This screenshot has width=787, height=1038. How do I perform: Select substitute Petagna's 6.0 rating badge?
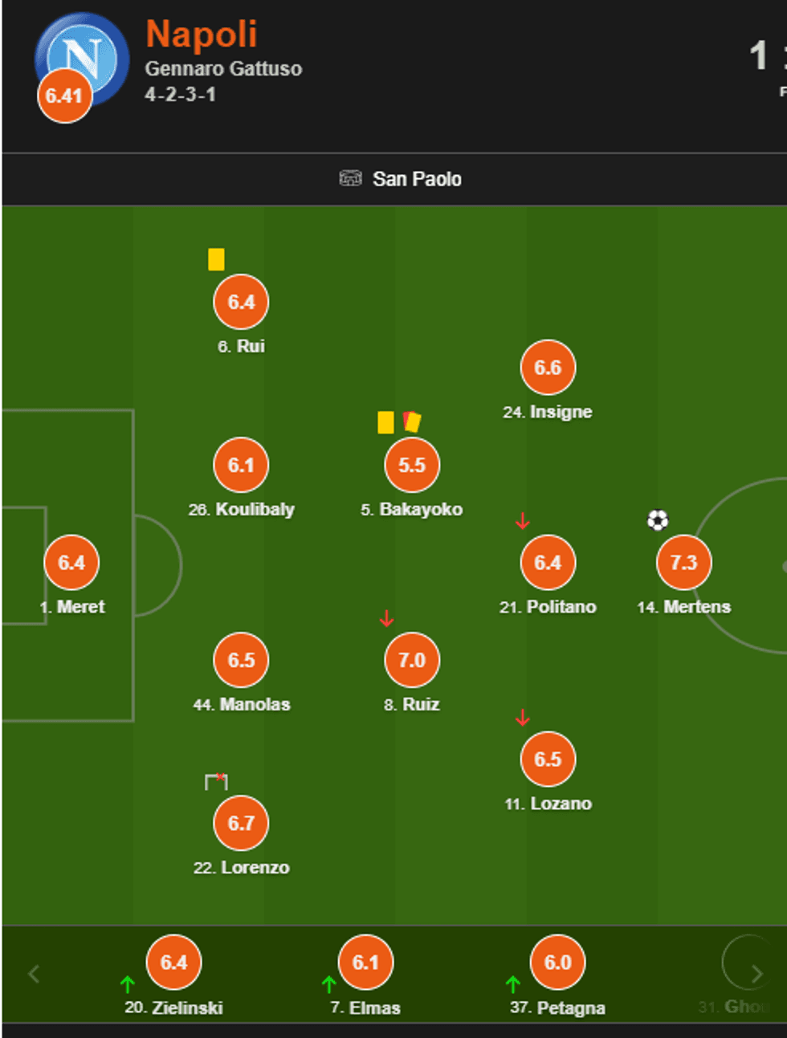coord(557,963)
